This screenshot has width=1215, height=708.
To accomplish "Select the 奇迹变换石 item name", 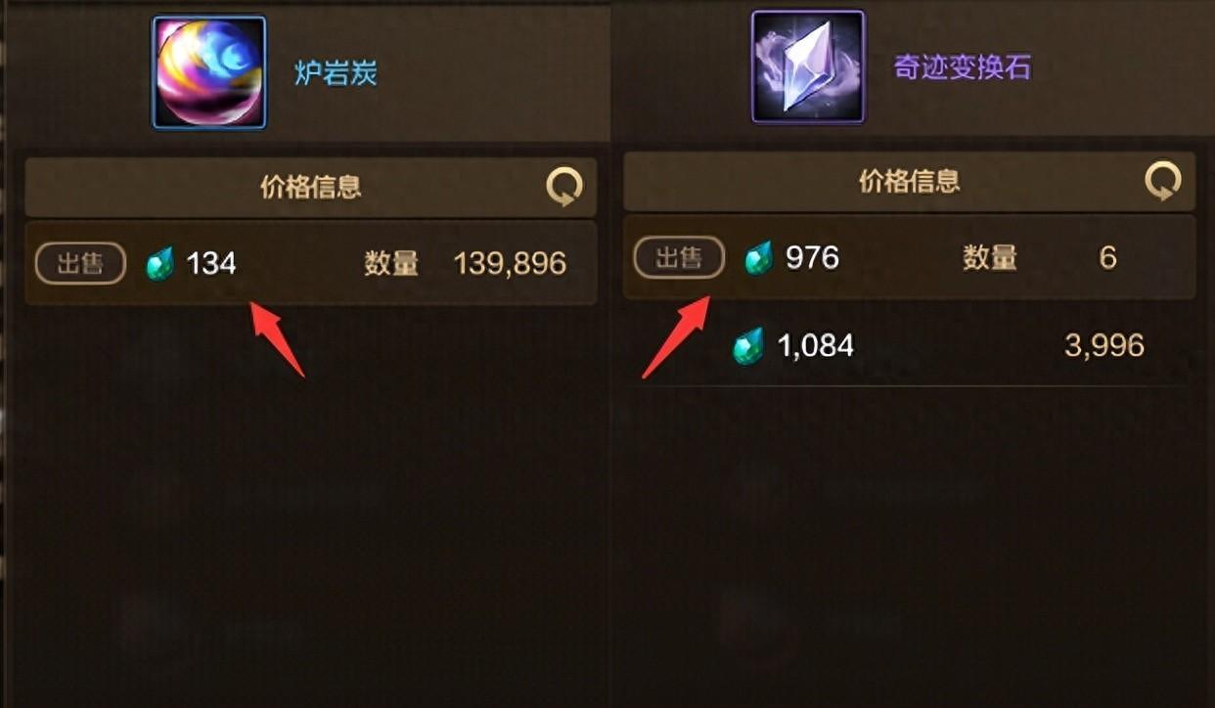I will (x=962, y=67).
